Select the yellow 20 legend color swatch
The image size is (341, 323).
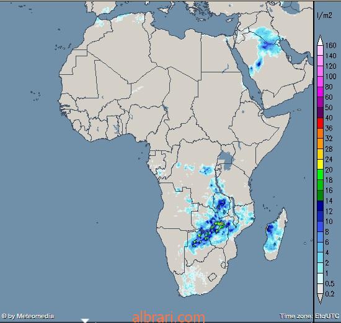pyautogui.click(x=321, y=165)
